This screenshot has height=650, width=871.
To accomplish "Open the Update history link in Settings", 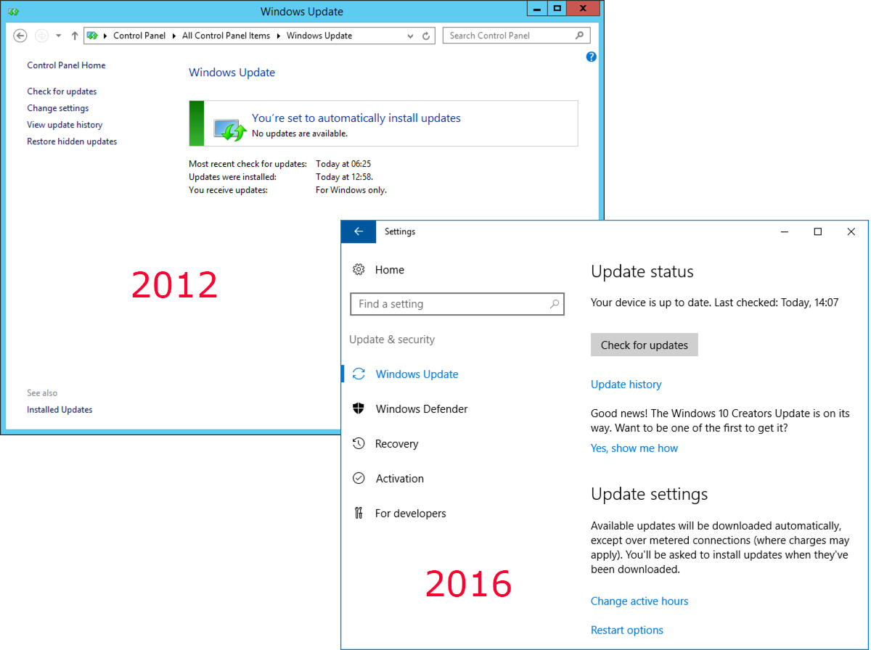I will coord(626,384).
